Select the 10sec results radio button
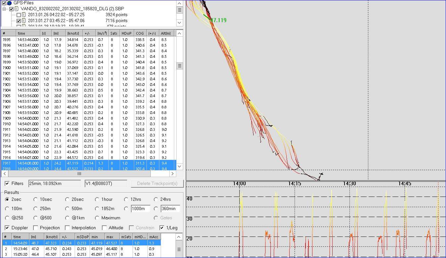446x258 pixels. [36, 199]
